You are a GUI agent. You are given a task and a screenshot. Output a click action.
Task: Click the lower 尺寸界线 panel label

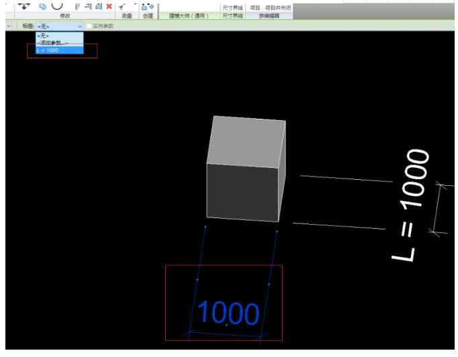[232, 15]
